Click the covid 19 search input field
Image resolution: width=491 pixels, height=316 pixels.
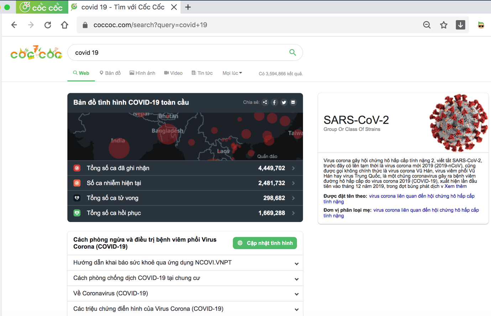[178, 53]
